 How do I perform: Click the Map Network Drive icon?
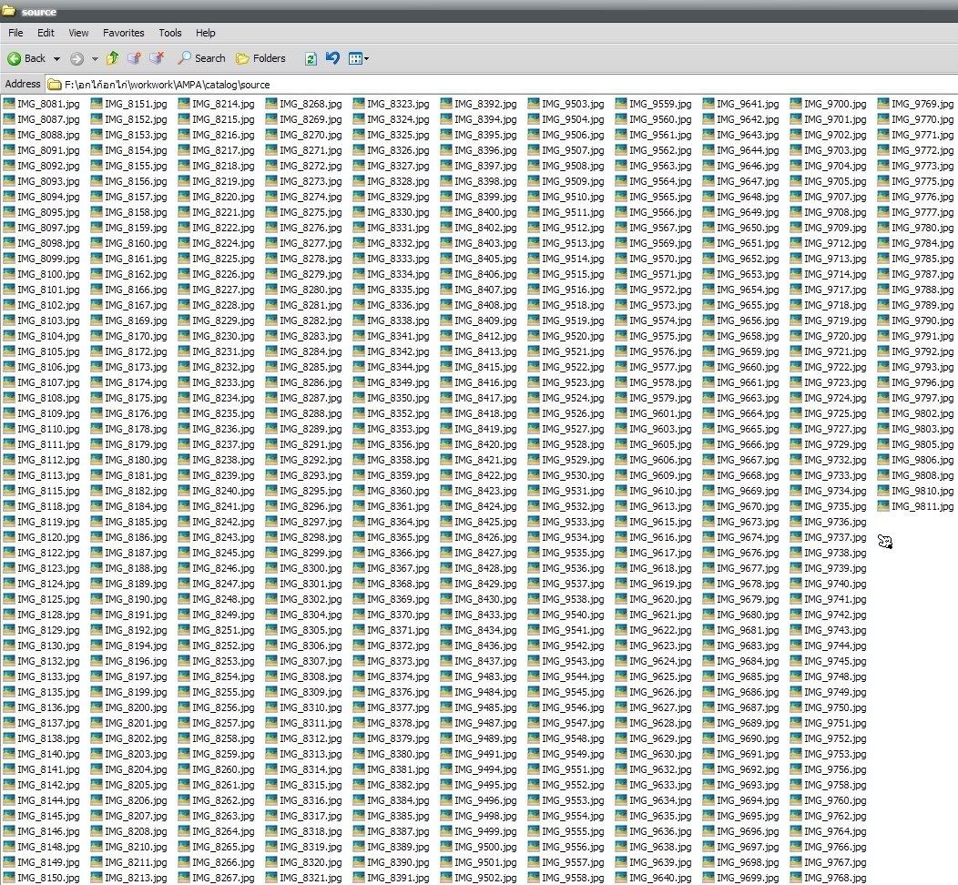[135, 58]
